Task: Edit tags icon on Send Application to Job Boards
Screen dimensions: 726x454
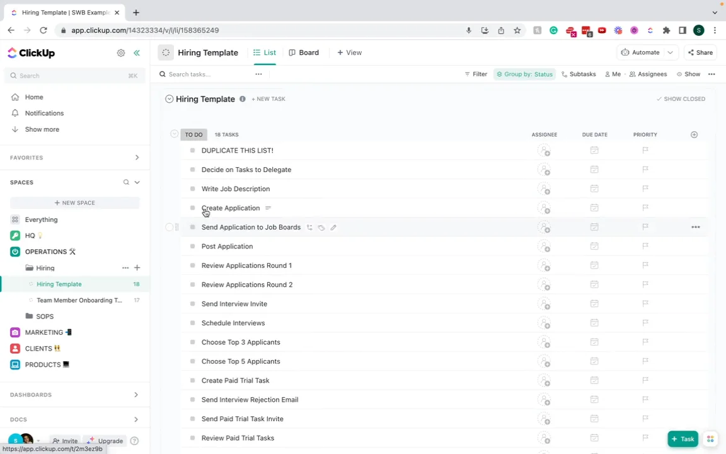Action: click(x=321, y=228)
